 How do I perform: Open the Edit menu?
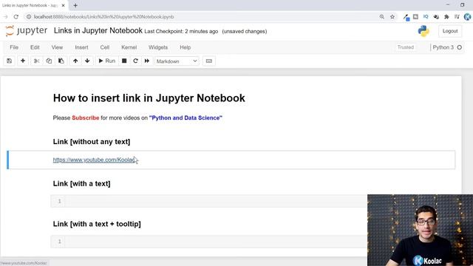pyautogui.click(x=35, y=47)
